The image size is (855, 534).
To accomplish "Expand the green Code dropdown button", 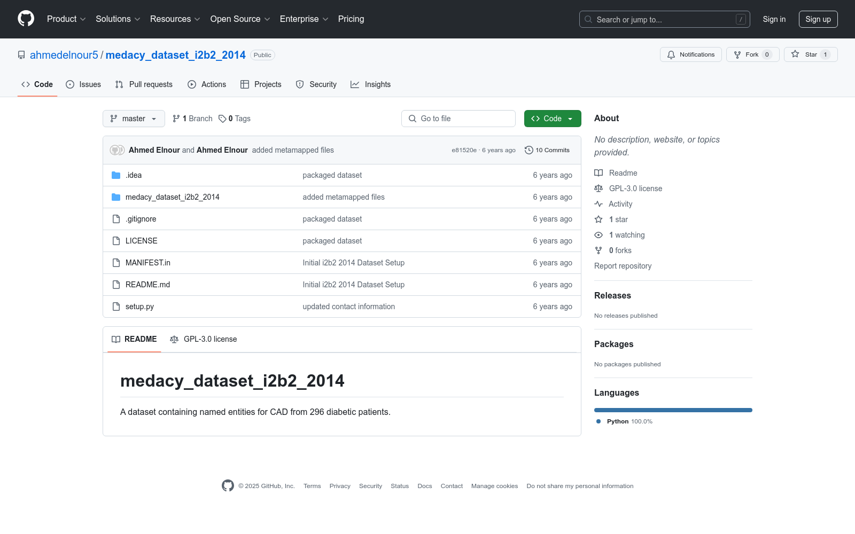I will click(553, 119).
